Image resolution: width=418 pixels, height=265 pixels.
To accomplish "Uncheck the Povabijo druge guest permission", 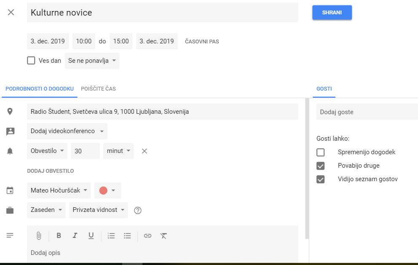I will [321, 166].
